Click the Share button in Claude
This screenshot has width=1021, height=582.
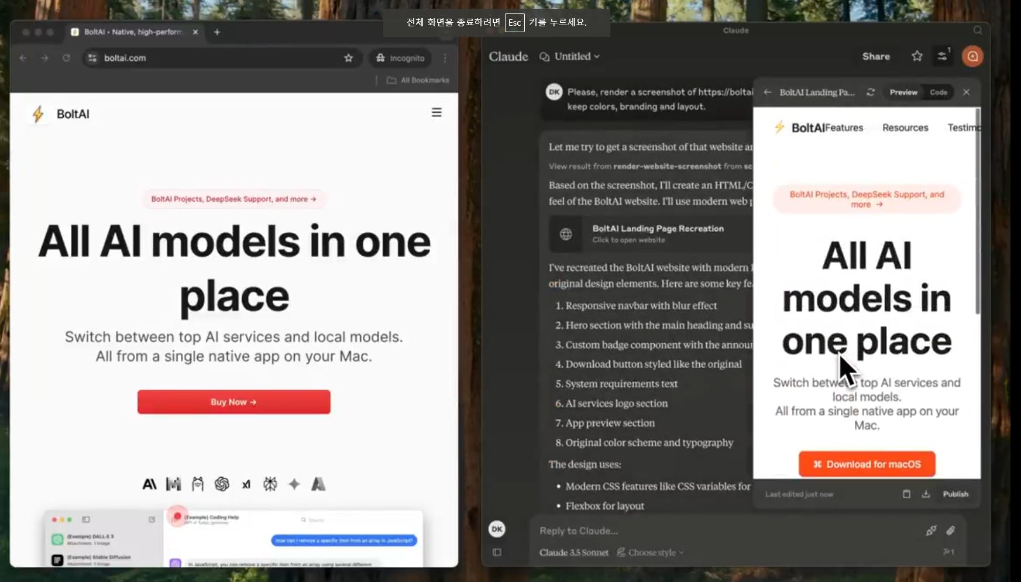click(x=876, y=57)
